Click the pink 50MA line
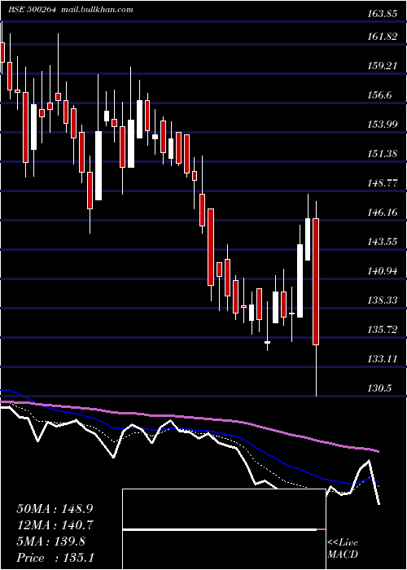The image size is (407, 570). click(189, 418)
